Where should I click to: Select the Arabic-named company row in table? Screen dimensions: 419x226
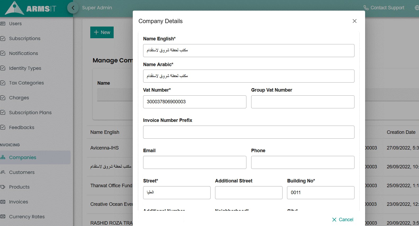tap(111, 167)
